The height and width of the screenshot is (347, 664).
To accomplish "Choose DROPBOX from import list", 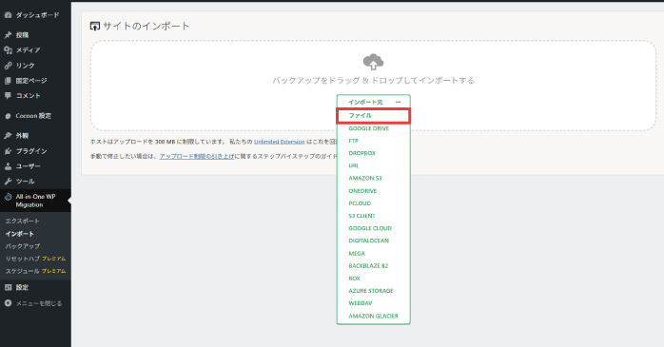I will (361, 153).
